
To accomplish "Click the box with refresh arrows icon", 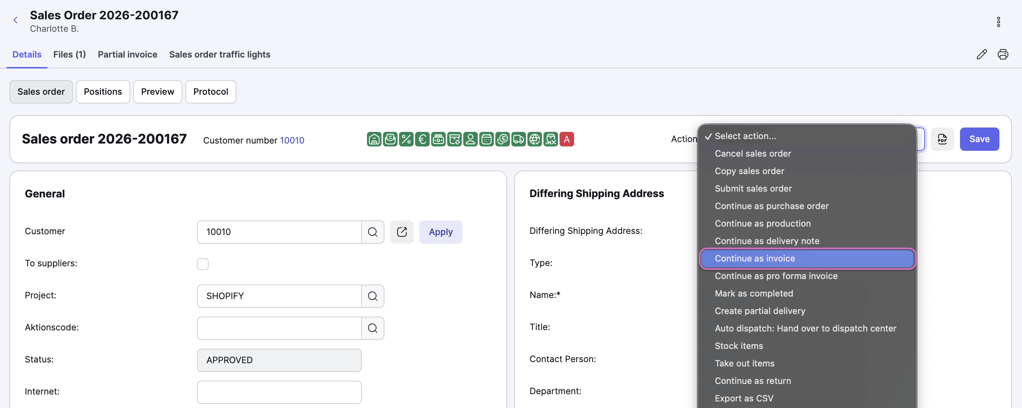I will click(x=454, y=139).
